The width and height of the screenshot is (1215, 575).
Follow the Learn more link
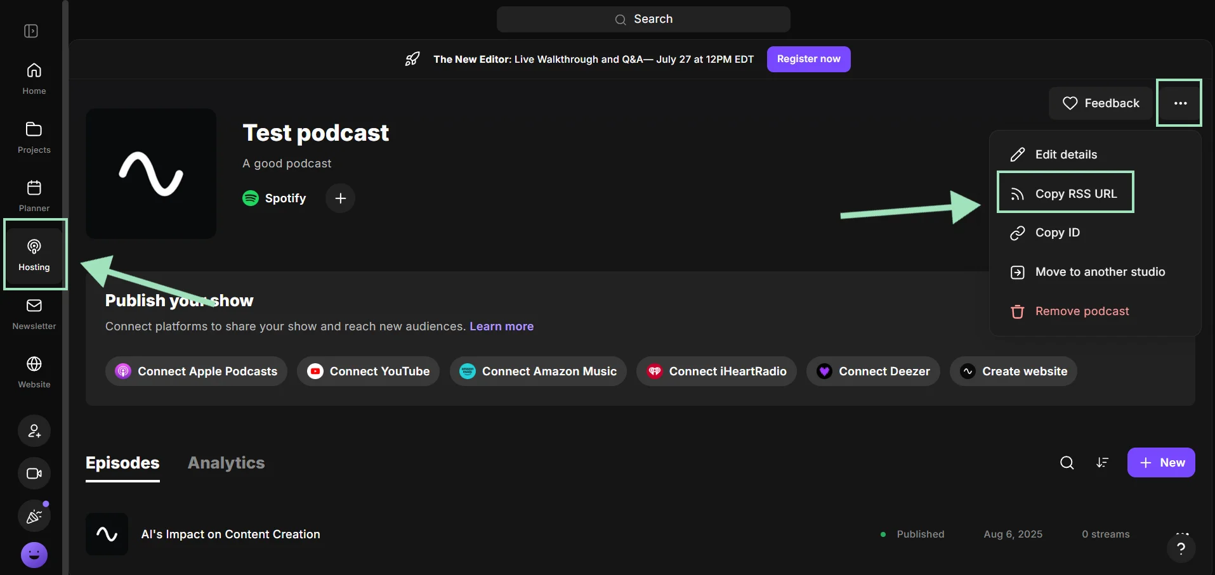click(501, 326)
